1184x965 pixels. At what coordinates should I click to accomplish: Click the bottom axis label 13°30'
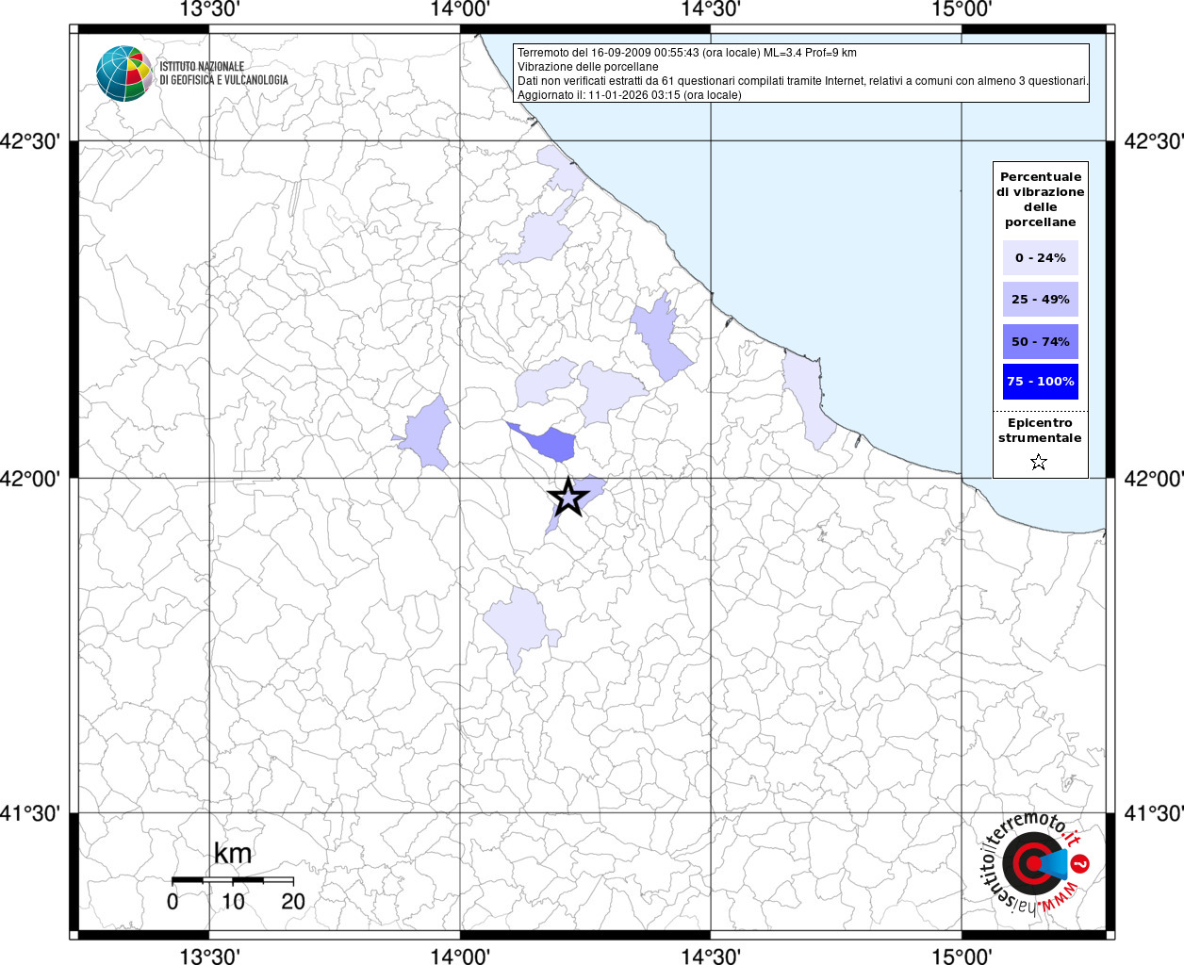pyautogui.click(x=209, y=957)
